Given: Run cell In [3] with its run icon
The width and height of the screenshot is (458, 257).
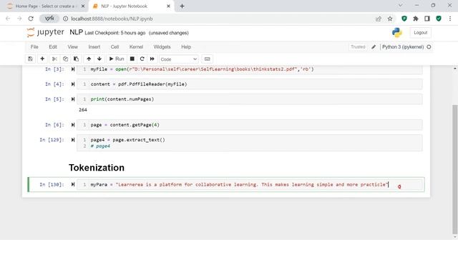Looking at the screenshot, I should pyautogui.click(x=73, y=69).
